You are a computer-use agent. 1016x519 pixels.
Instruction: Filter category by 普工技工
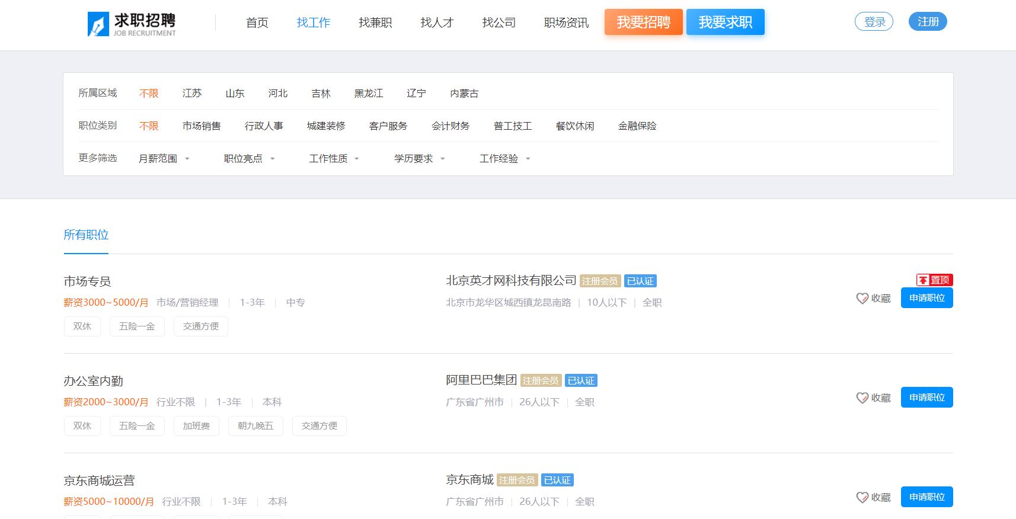pyautogui.click(x=513, y=126)
